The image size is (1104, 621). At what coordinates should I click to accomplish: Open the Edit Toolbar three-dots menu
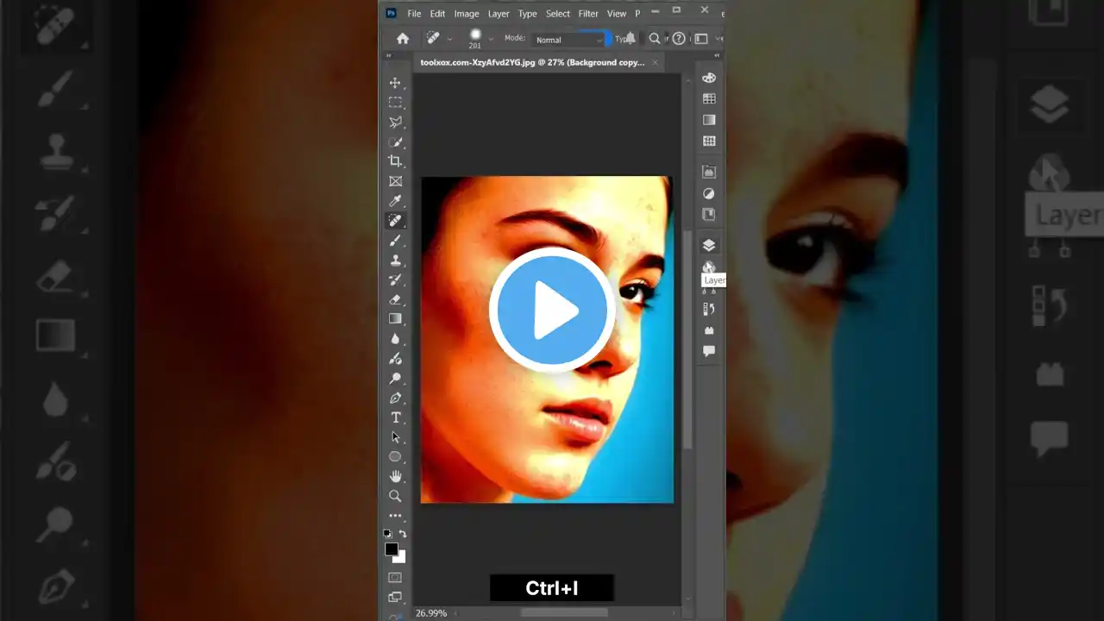pos(395,516)
